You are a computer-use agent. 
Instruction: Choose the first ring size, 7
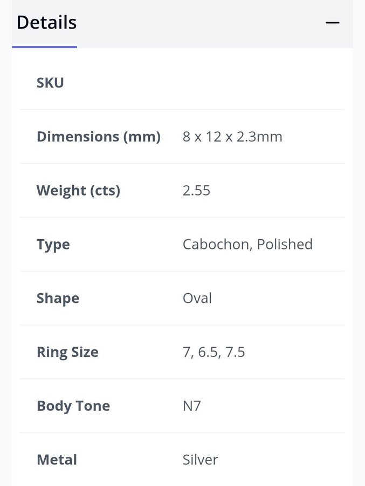[187, 353]
